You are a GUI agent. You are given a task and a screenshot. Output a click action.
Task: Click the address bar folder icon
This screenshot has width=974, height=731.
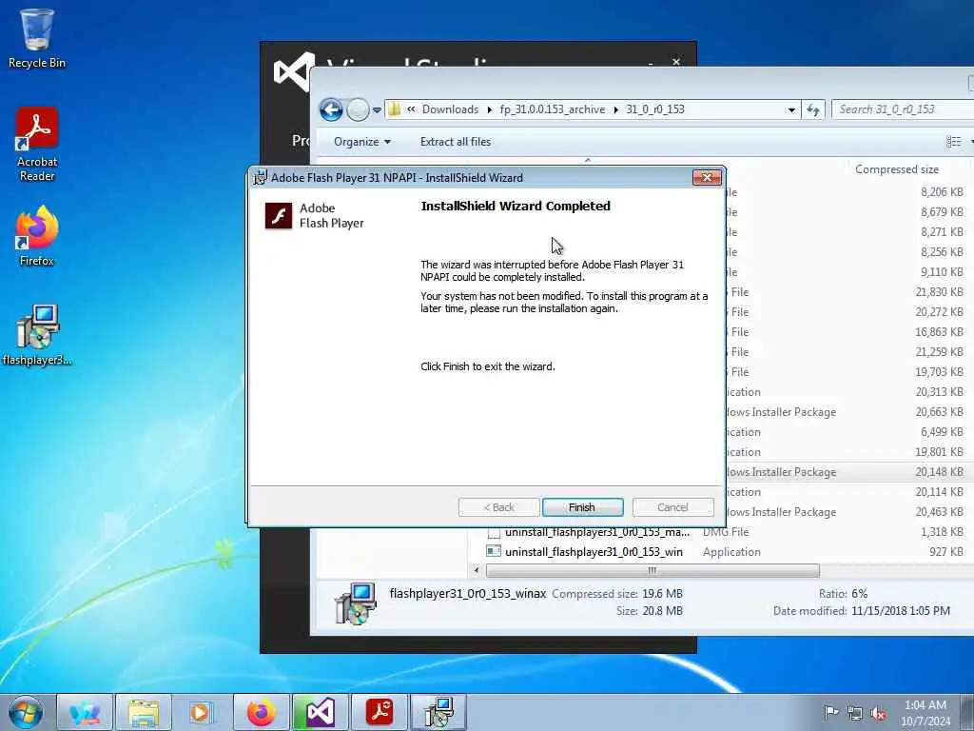click(x=394, y=109)
